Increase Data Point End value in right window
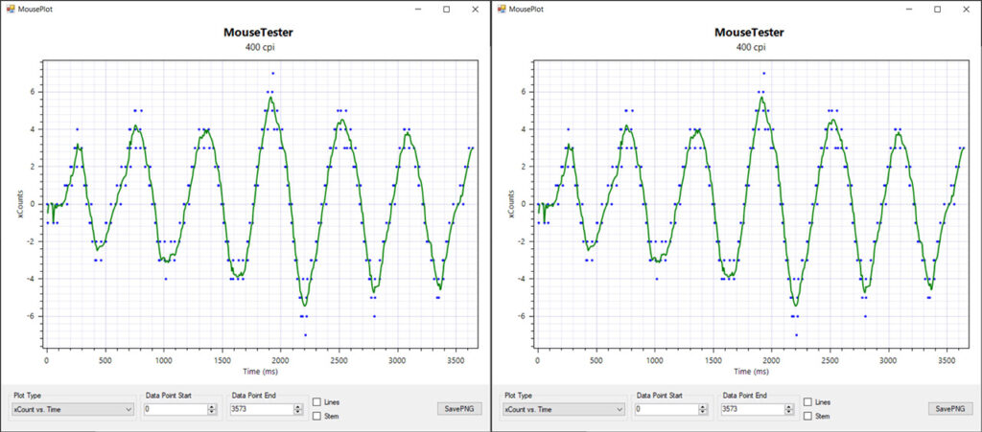 point(788,406)
